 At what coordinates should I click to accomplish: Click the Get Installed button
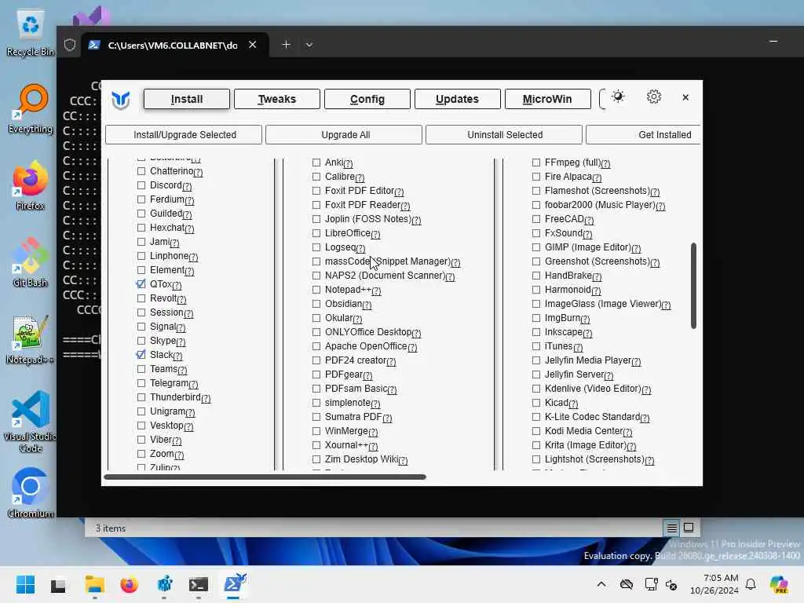(644, 135)
